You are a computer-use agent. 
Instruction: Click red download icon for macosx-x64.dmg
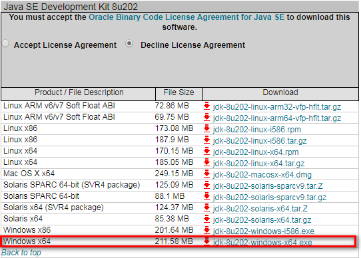[x=206, y=174]
